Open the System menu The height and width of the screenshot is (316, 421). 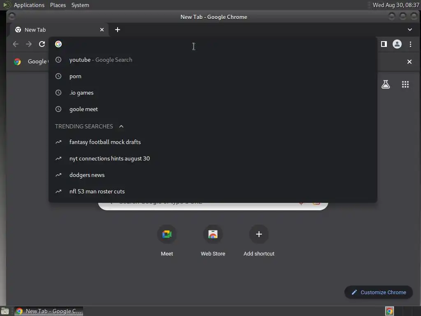point(80,5)
